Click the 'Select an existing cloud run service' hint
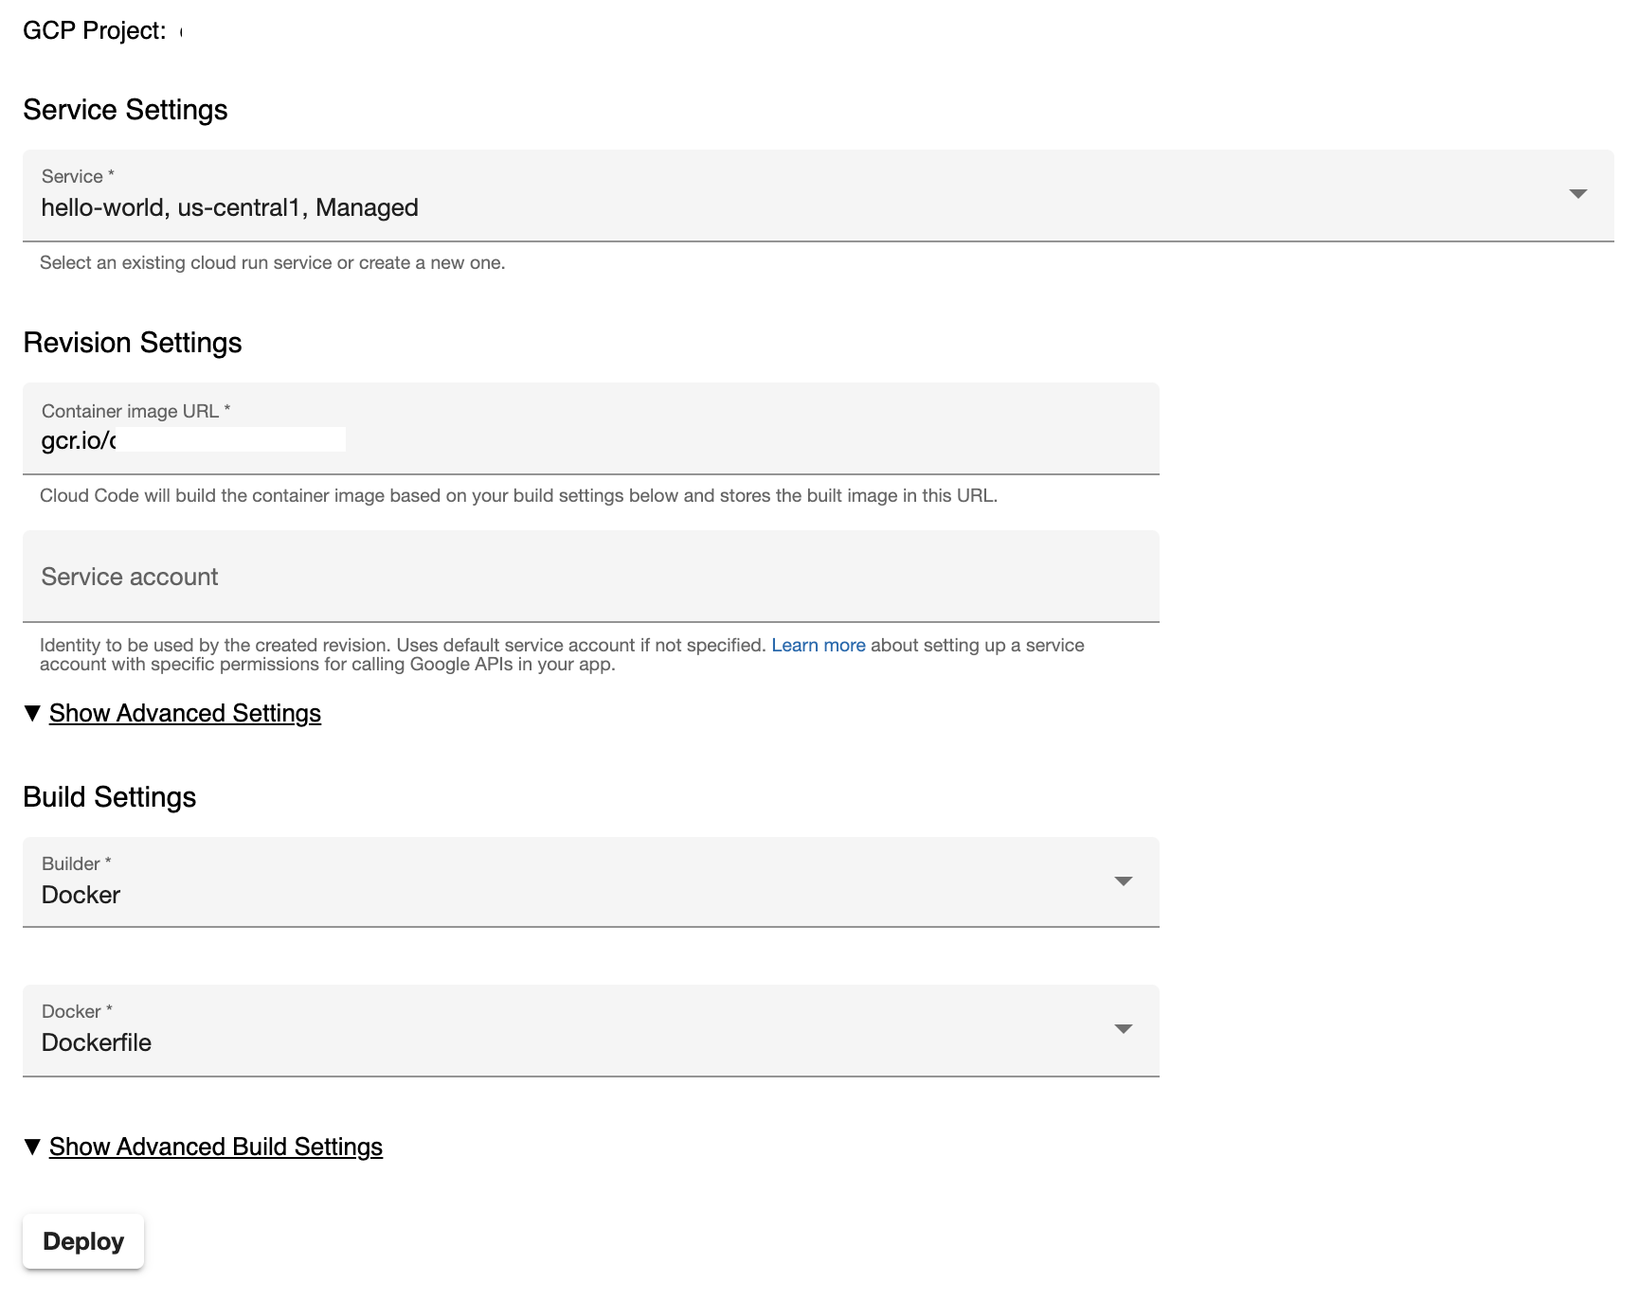The image size is (1639, 1299). pos(272,263)
